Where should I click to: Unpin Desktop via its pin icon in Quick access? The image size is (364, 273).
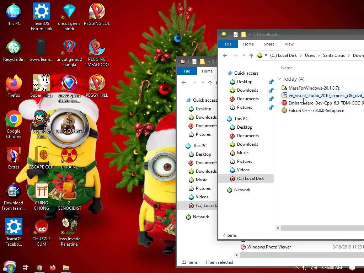[271, 82]
